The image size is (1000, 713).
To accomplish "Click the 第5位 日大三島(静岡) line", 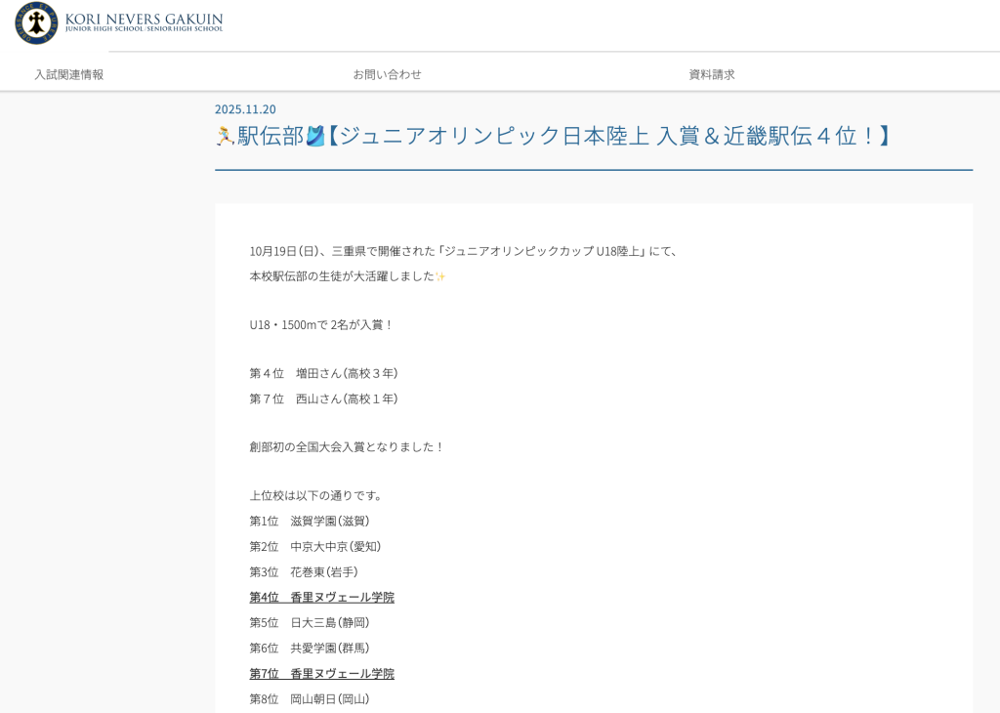I will pos(310,622).
